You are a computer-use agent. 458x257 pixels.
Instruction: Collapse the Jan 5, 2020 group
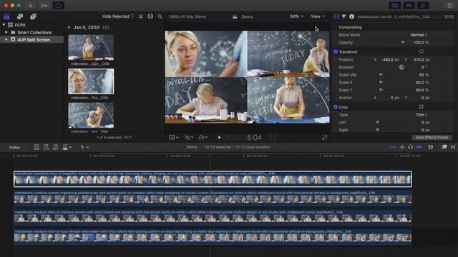click(x=69, y=27)
